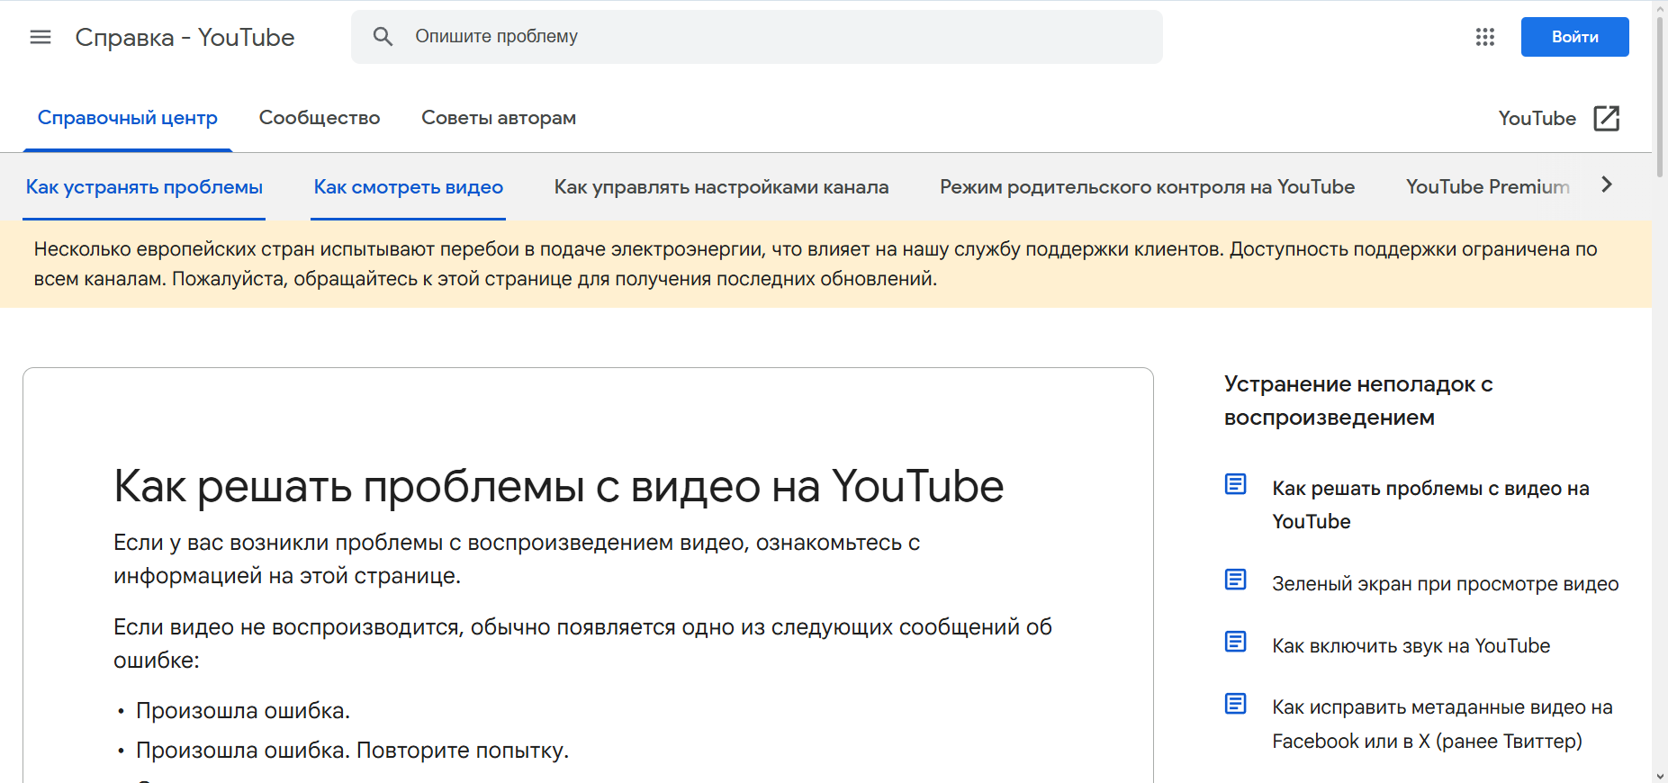Click the article icon for 'Как решать проблемы с видео'
Image resolution: width=1668 pixels, height=783 pixels.
pos(1236,484)
